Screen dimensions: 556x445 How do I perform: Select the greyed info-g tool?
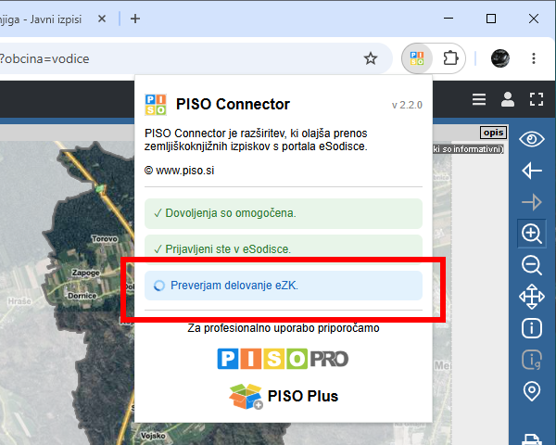pos(532,360)
